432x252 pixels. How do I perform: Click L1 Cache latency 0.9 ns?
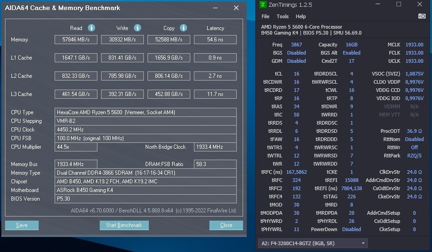(x=215, y=58)
